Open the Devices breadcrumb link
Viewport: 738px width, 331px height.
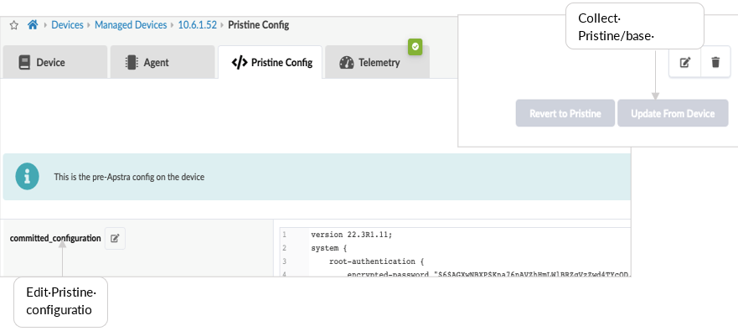67,25
